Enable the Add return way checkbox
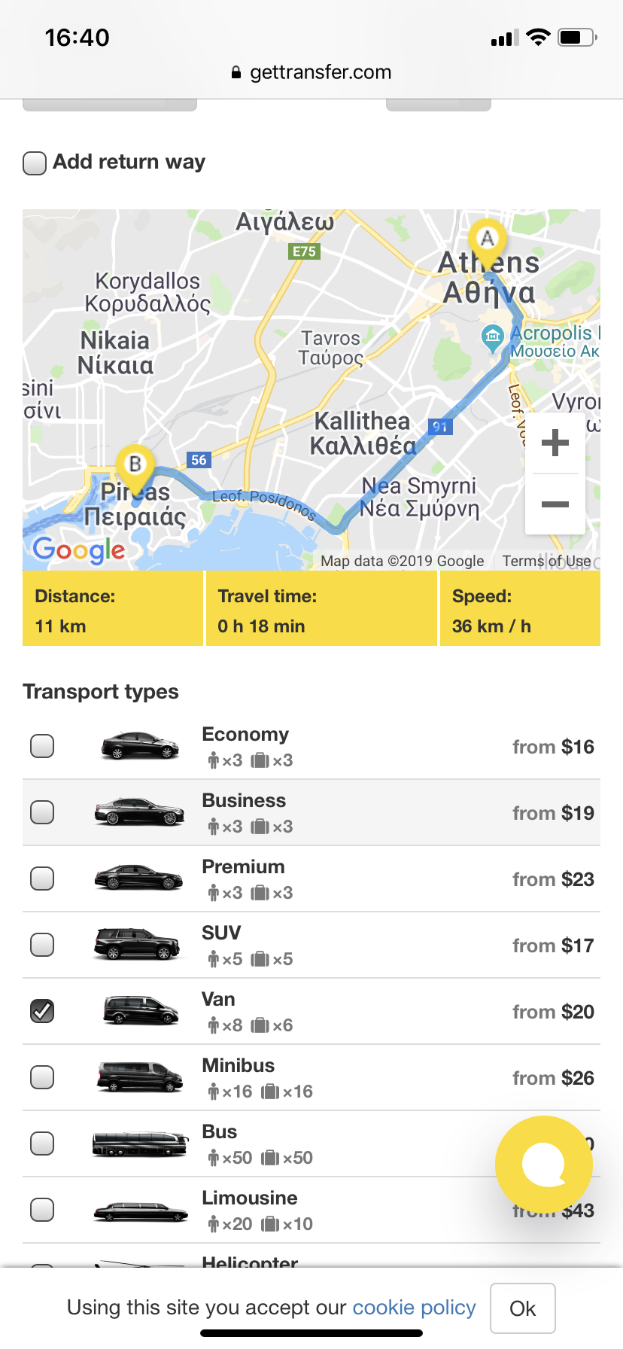The height and width of the screenshot is (1349, 623). click(35, 163)
